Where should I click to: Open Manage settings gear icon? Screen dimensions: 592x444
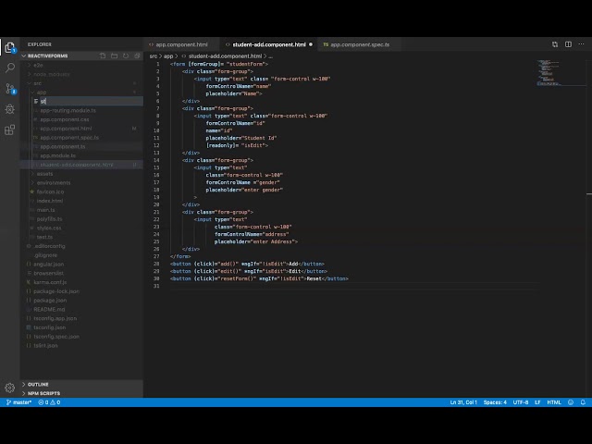(x=10, y=388)
